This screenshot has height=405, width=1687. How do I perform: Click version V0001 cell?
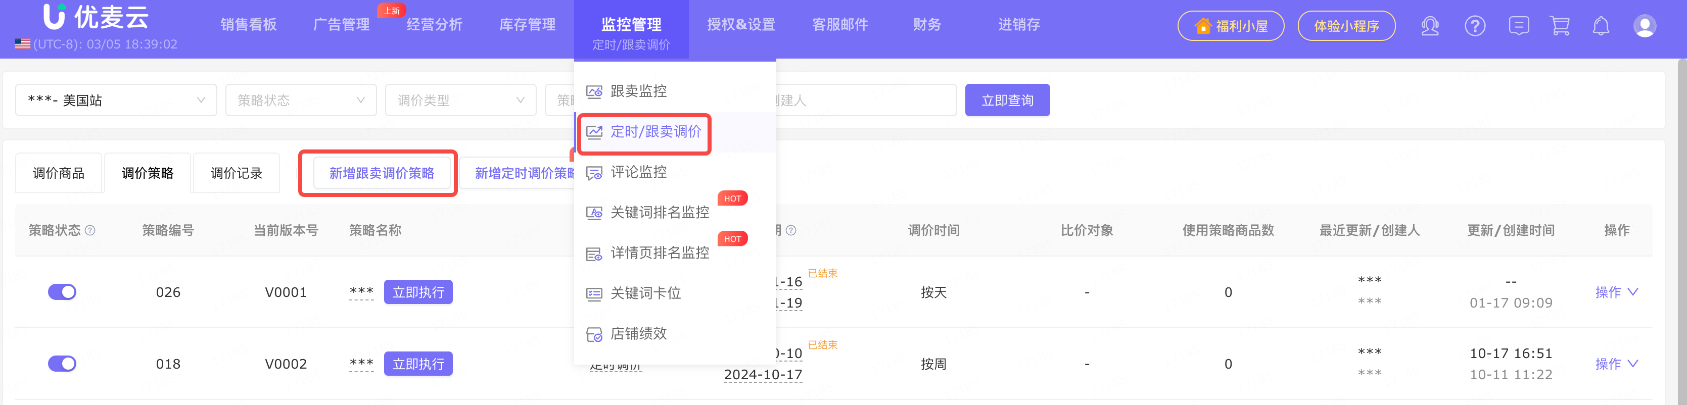pyautogui.click(x=286, y=292)
